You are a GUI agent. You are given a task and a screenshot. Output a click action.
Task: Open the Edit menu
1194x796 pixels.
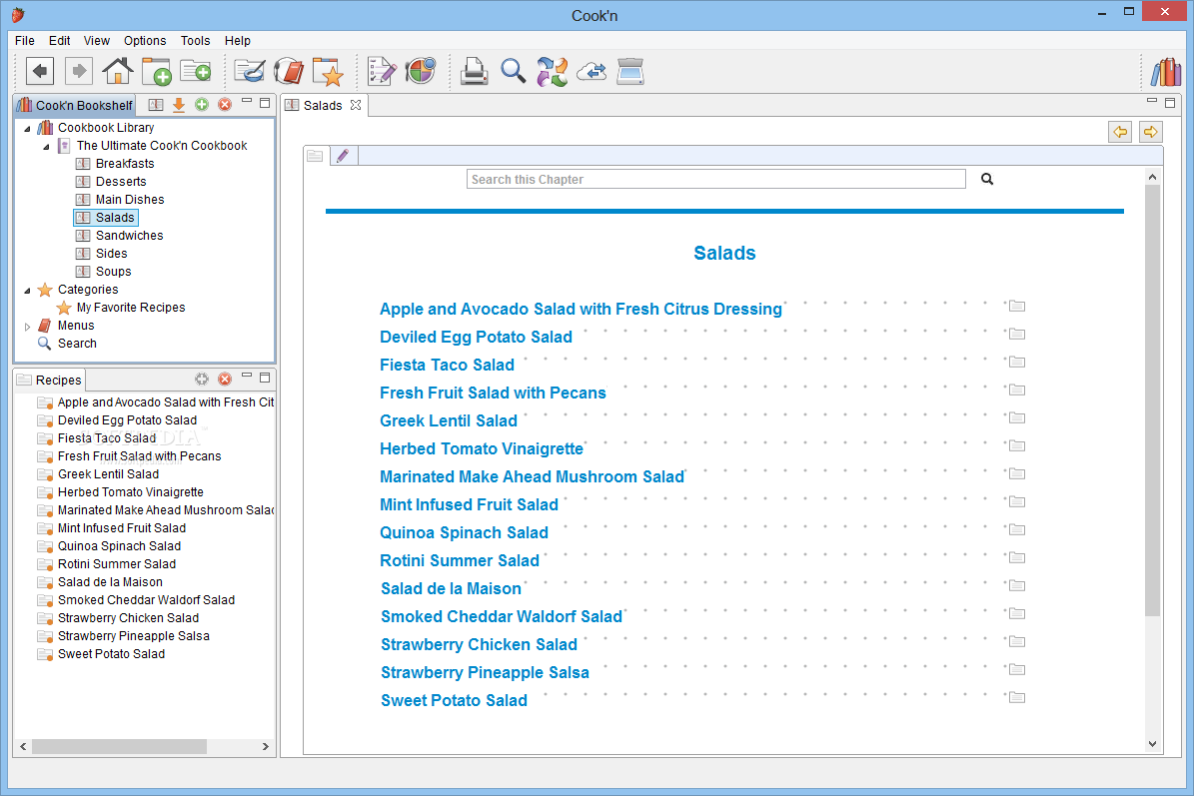(x=59, y=40)
